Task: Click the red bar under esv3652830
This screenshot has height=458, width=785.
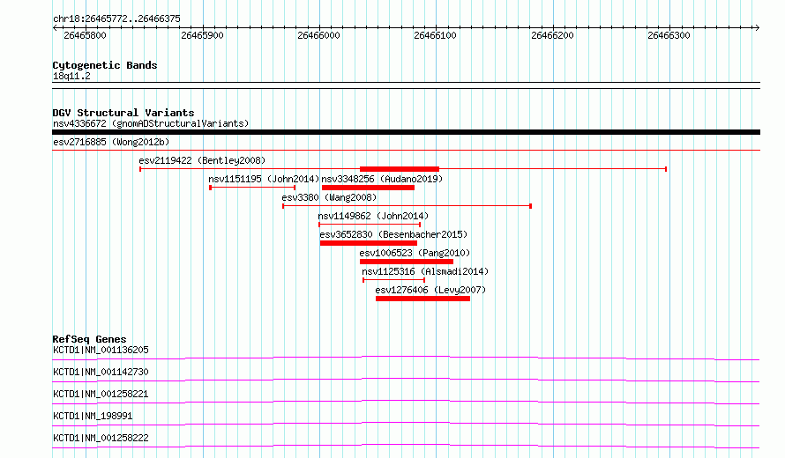Action: pyautogui.click(x=369, y=243)
